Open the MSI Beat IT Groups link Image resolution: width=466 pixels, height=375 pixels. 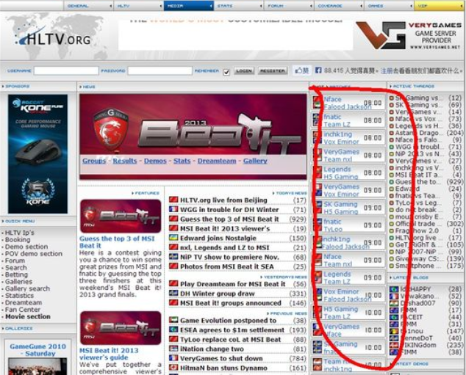pyautogui.click(x=94, y=161)
